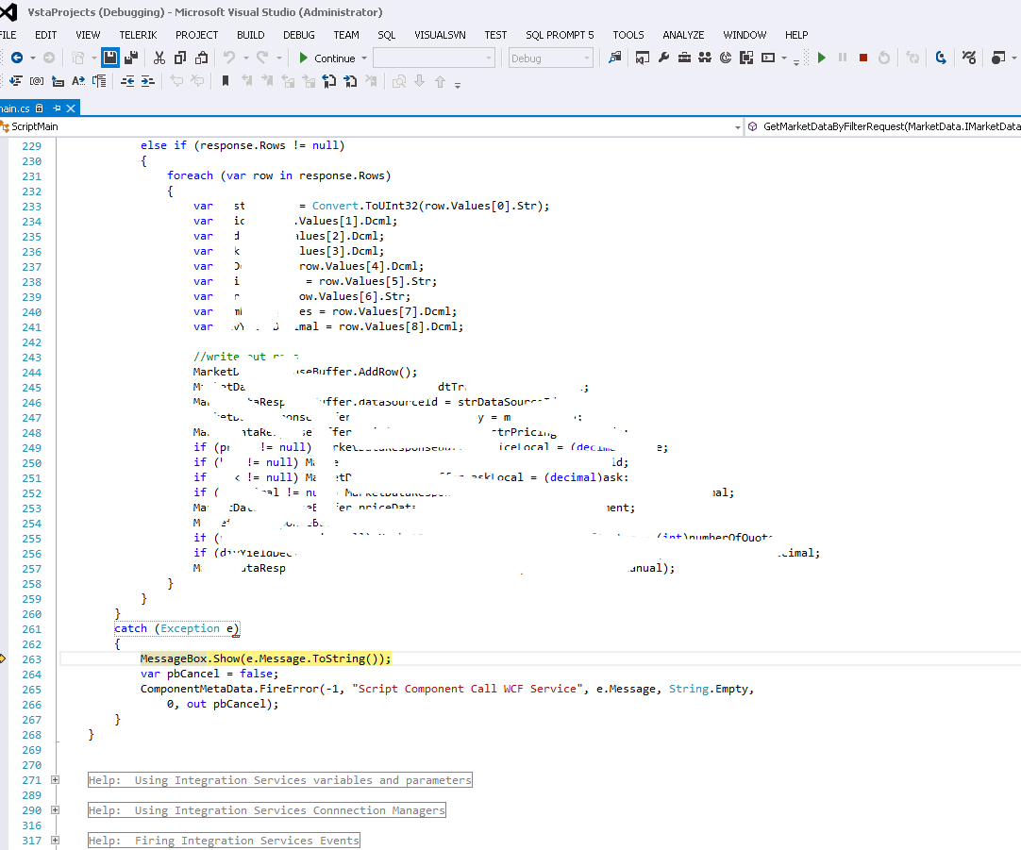This screenshot has height=850, width=1021.
Task: Click the Complete Word icon
Action: point(78,81)
